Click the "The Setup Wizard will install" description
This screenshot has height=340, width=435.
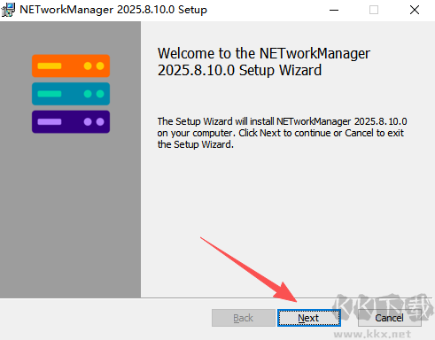click(x=282, y=133)
